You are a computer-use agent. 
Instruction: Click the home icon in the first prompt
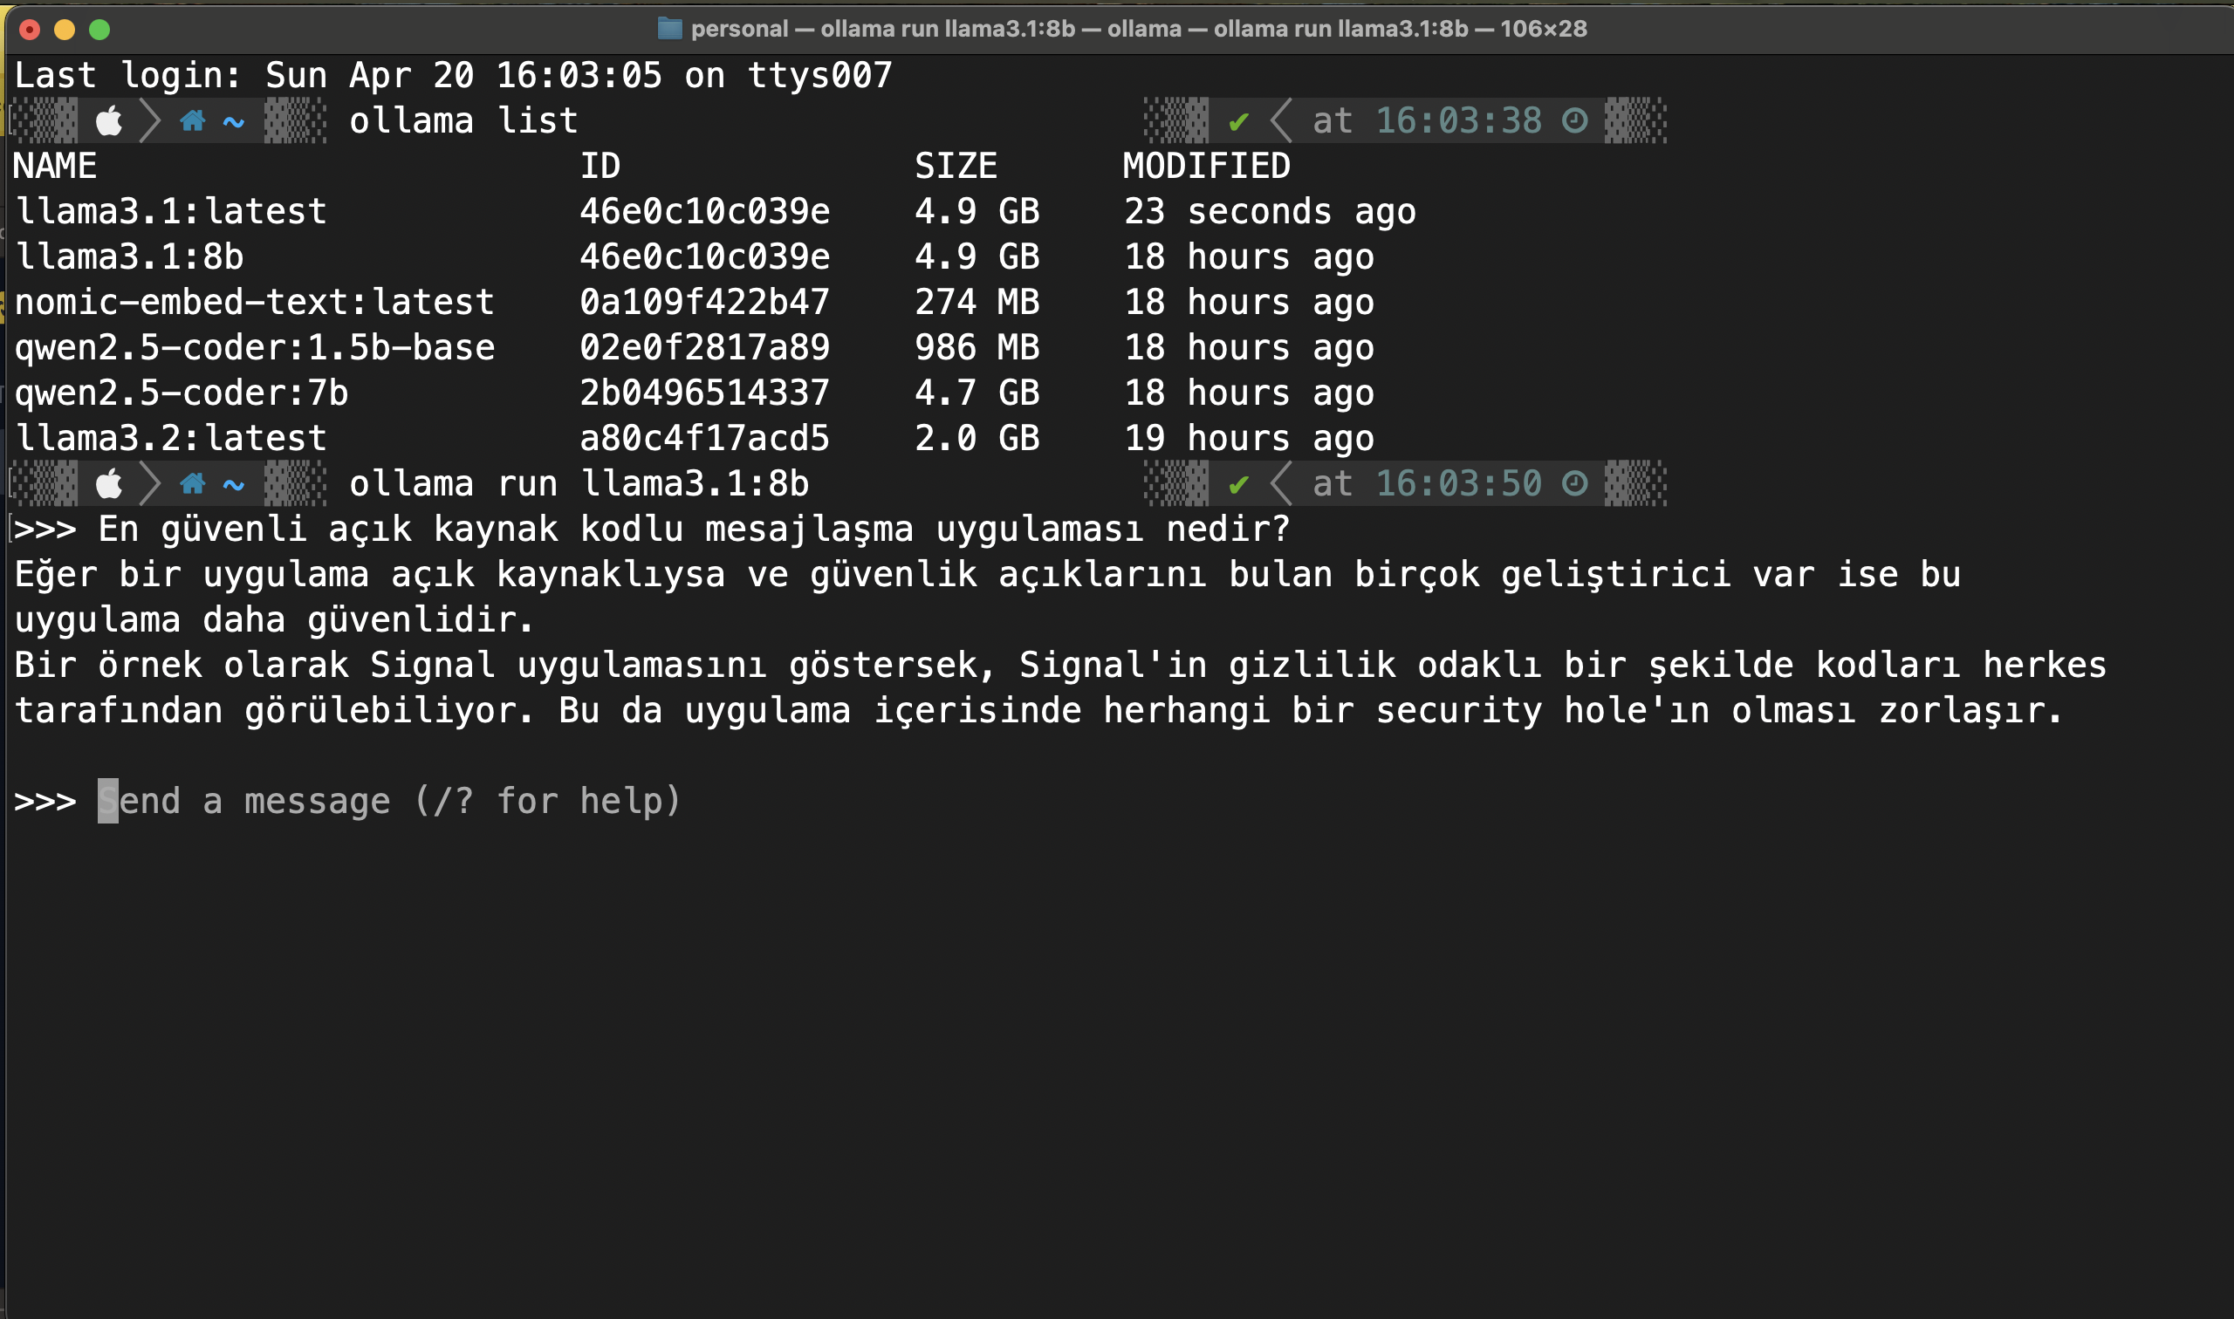pos(192,121)
